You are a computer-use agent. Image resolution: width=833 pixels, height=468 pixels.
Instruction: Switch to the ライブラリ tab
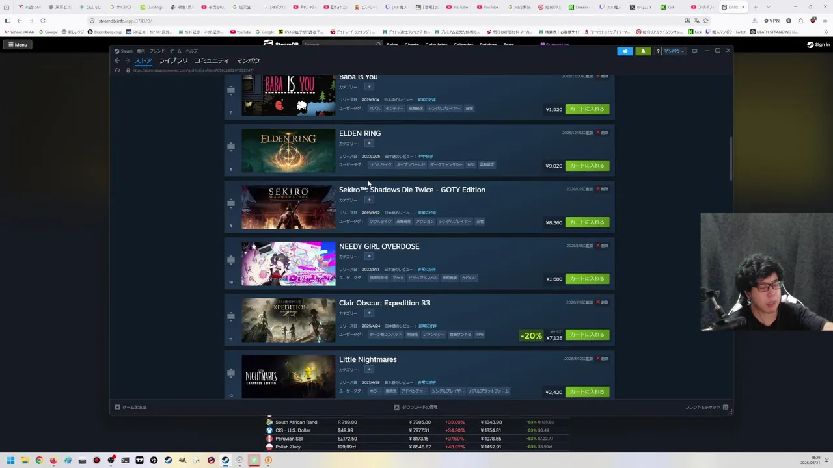tap(173, 60)
